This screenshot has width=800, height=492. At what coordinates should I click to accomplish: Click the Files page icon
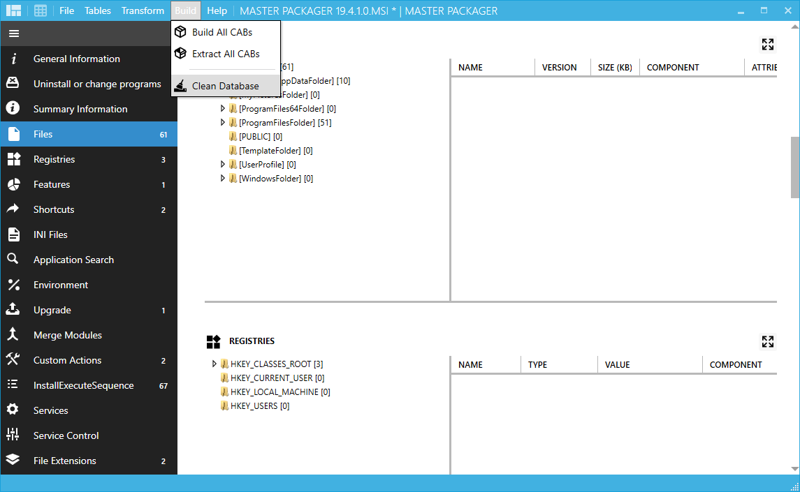coord(14,134)
